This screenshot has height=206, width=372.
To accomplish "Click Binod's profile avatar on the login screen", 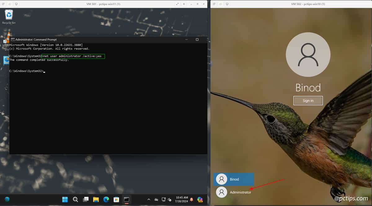I will tap(308, 54).
